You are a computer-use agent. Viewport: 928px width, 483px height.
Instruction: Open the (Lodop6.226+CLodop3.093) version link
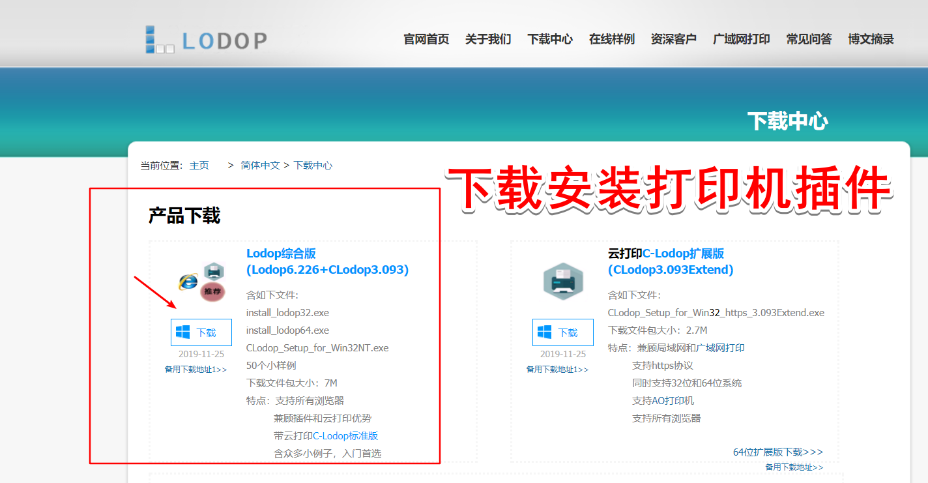327,270
